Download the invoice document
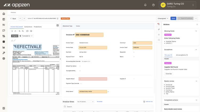200x112 pixels. point(12,40)
